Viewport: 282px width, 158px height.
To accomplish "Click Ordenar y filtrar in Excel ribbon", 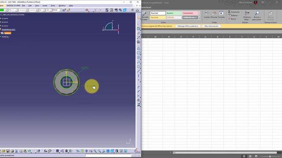I will [x=247, y=16].
